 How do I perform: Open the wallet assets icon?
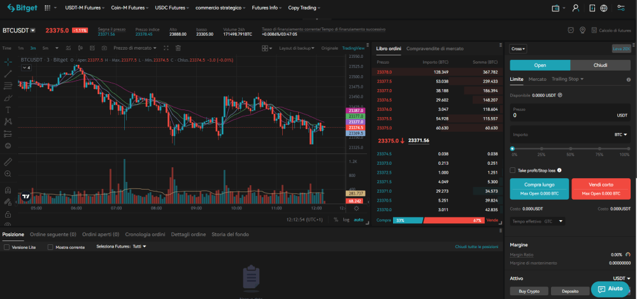[x=556, y=8]
